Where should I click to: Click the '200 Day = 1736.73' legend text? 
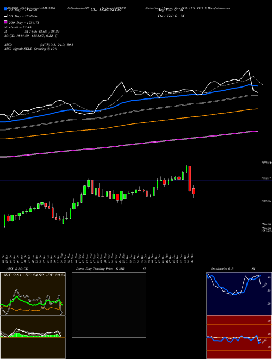[x=24, y=23]
